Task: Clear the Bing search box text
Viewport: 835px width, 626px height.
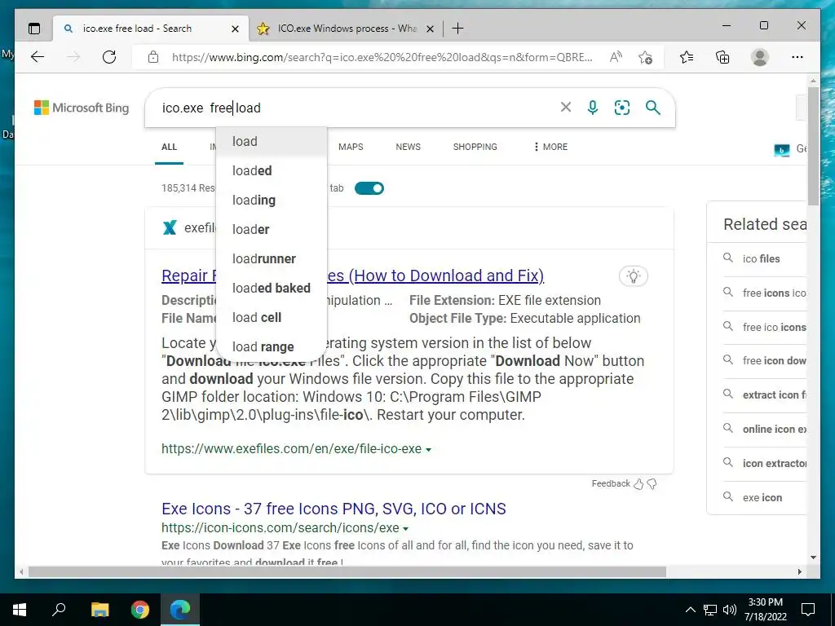Action: point(566,108)
